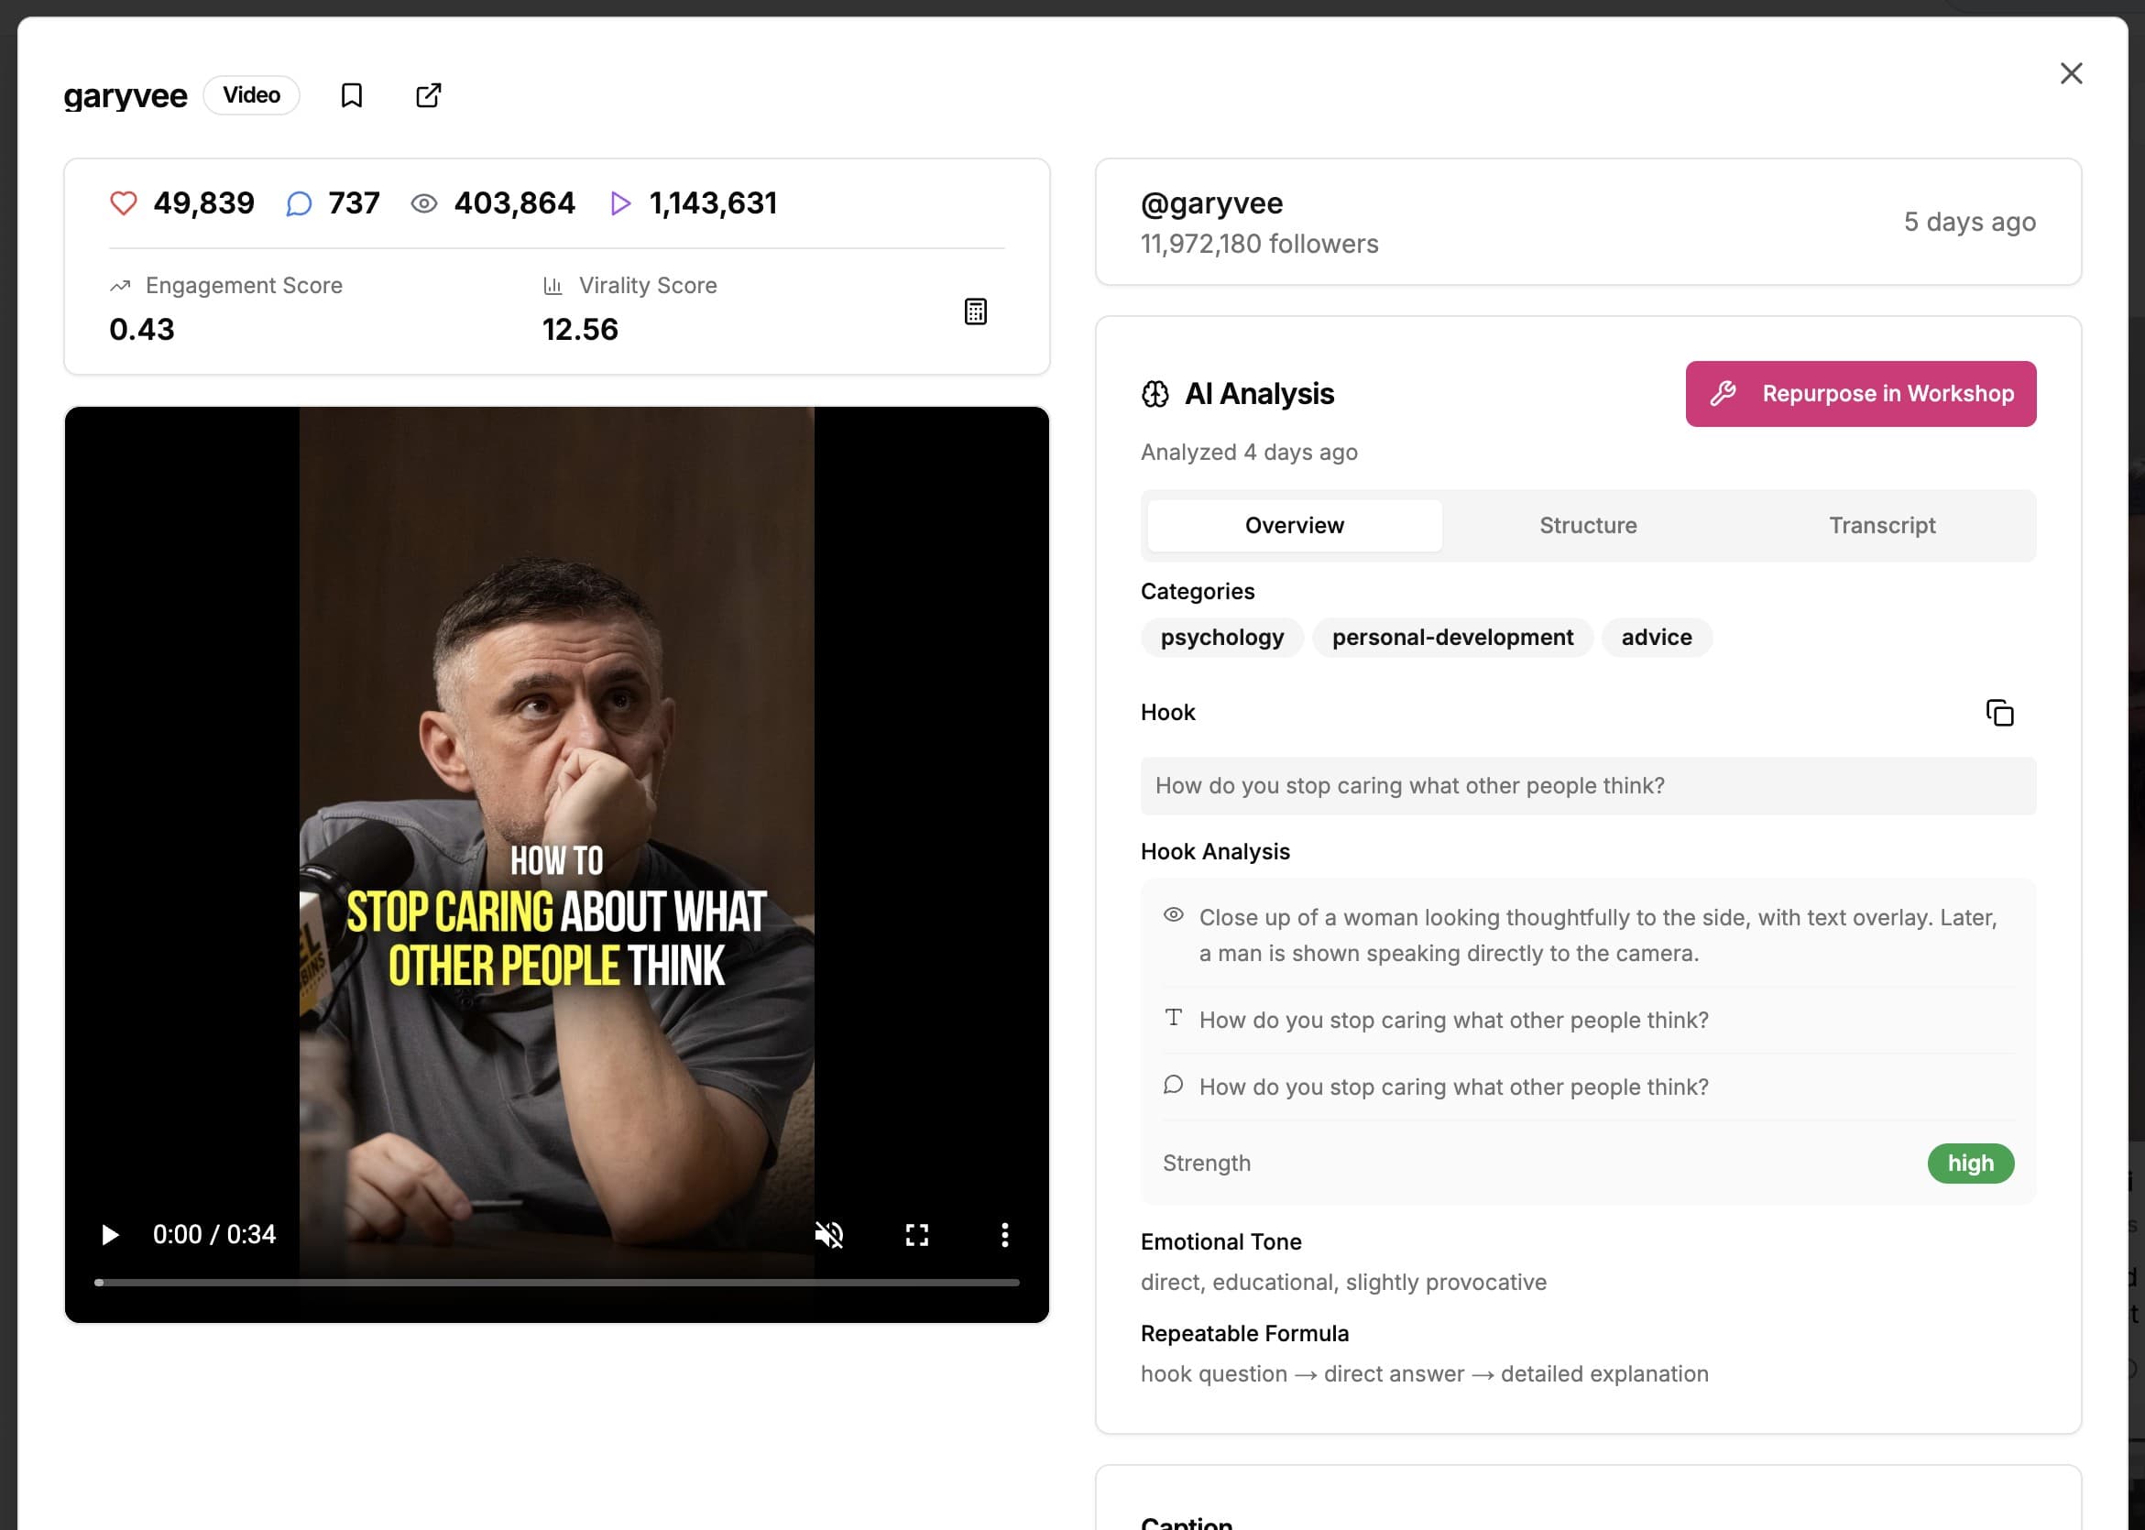Enter fullscreen video mode
This screenshot has height=1530, width=2145.
pos(916,1234)
